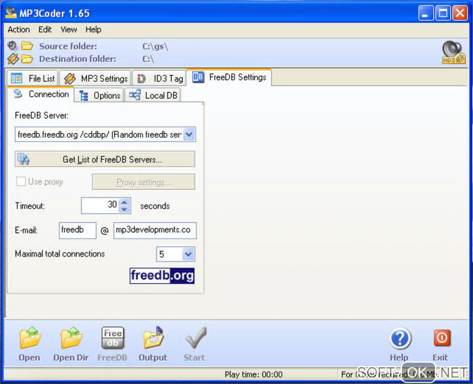Click the Start checkmark icon

(196, 338)
